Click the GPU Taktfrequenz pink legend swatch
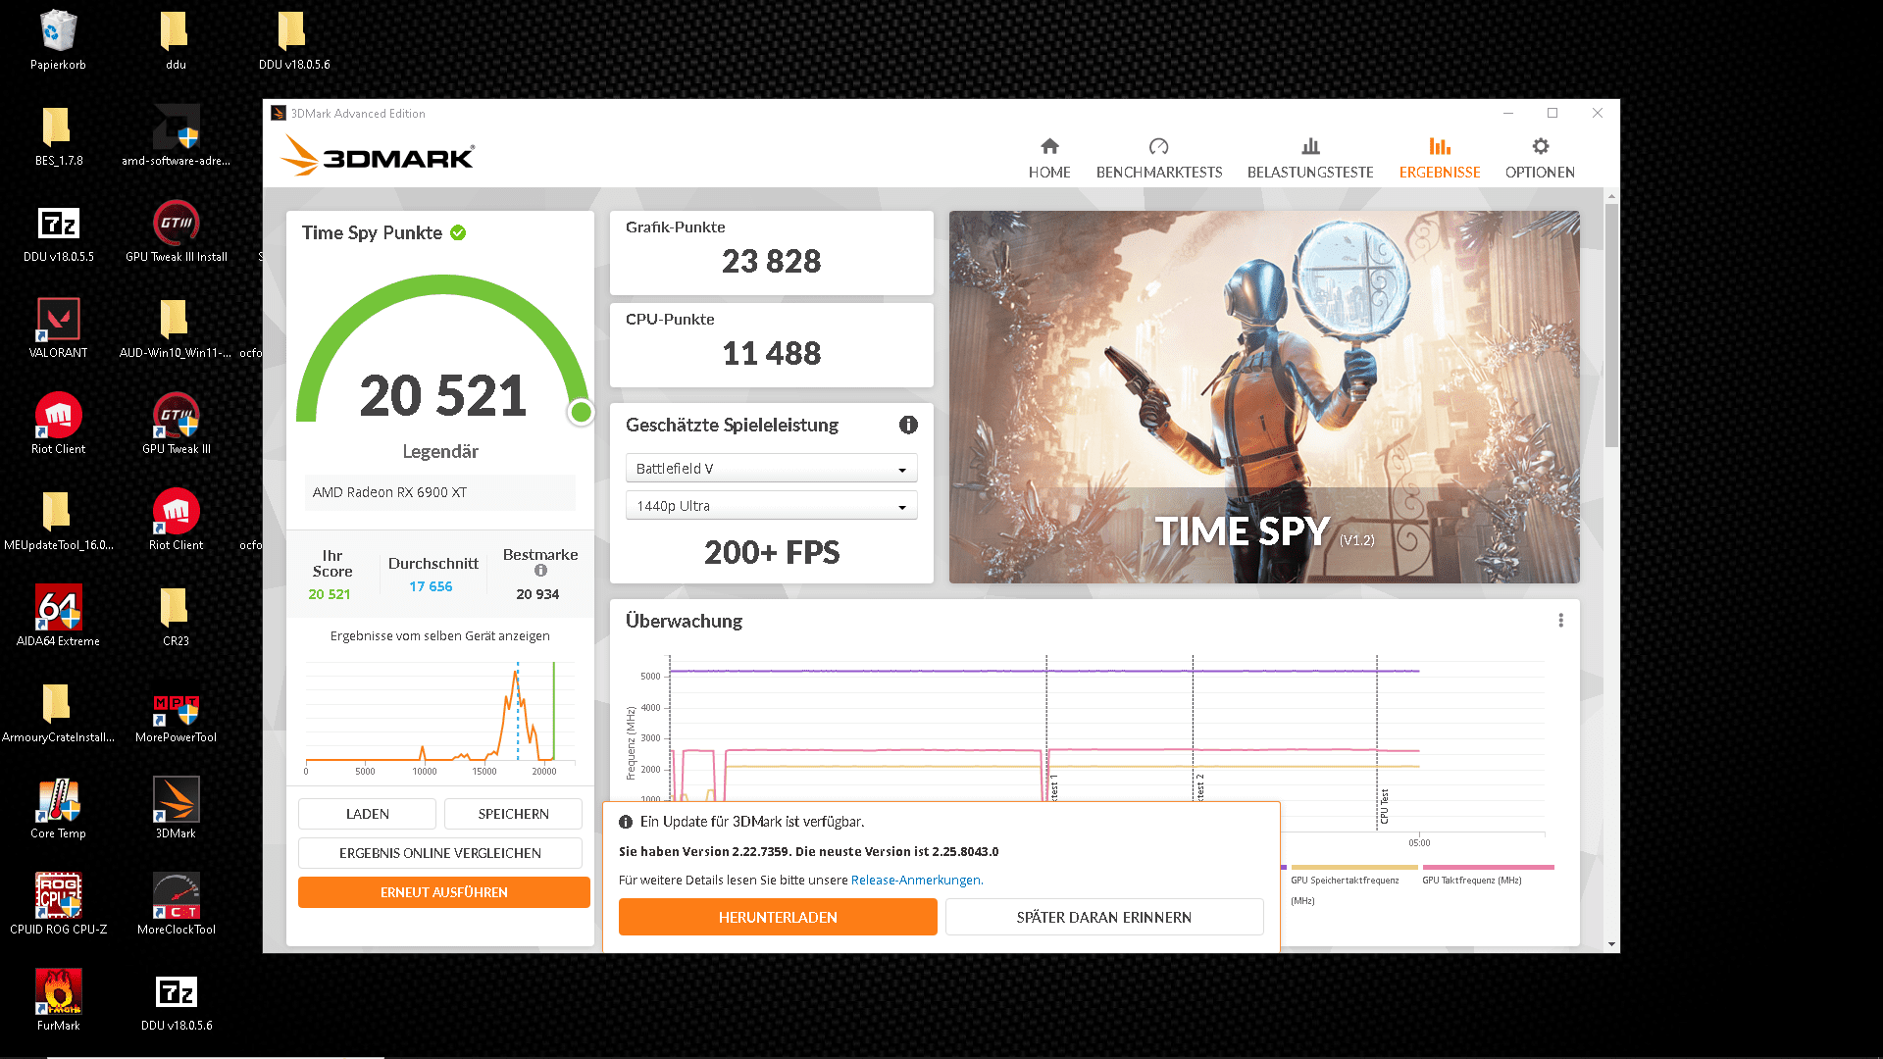 [x=1488, y=867]
